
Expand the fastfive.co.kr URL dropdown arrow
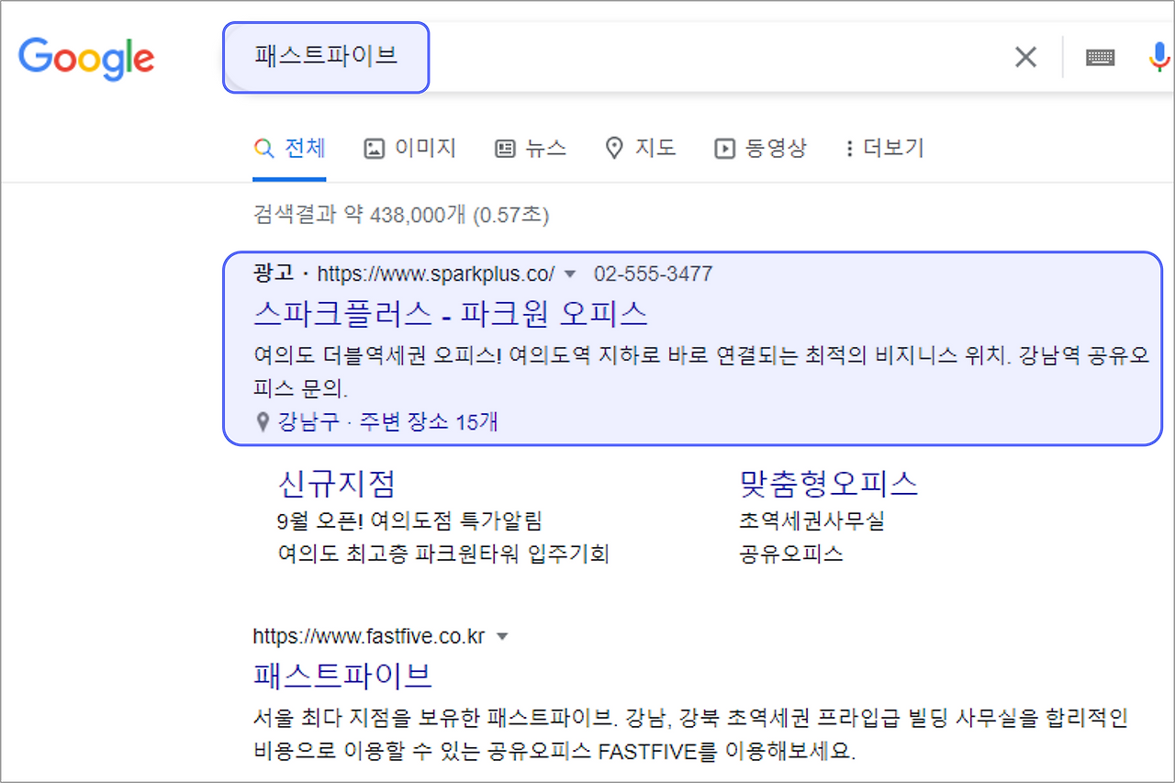[502, 635]
